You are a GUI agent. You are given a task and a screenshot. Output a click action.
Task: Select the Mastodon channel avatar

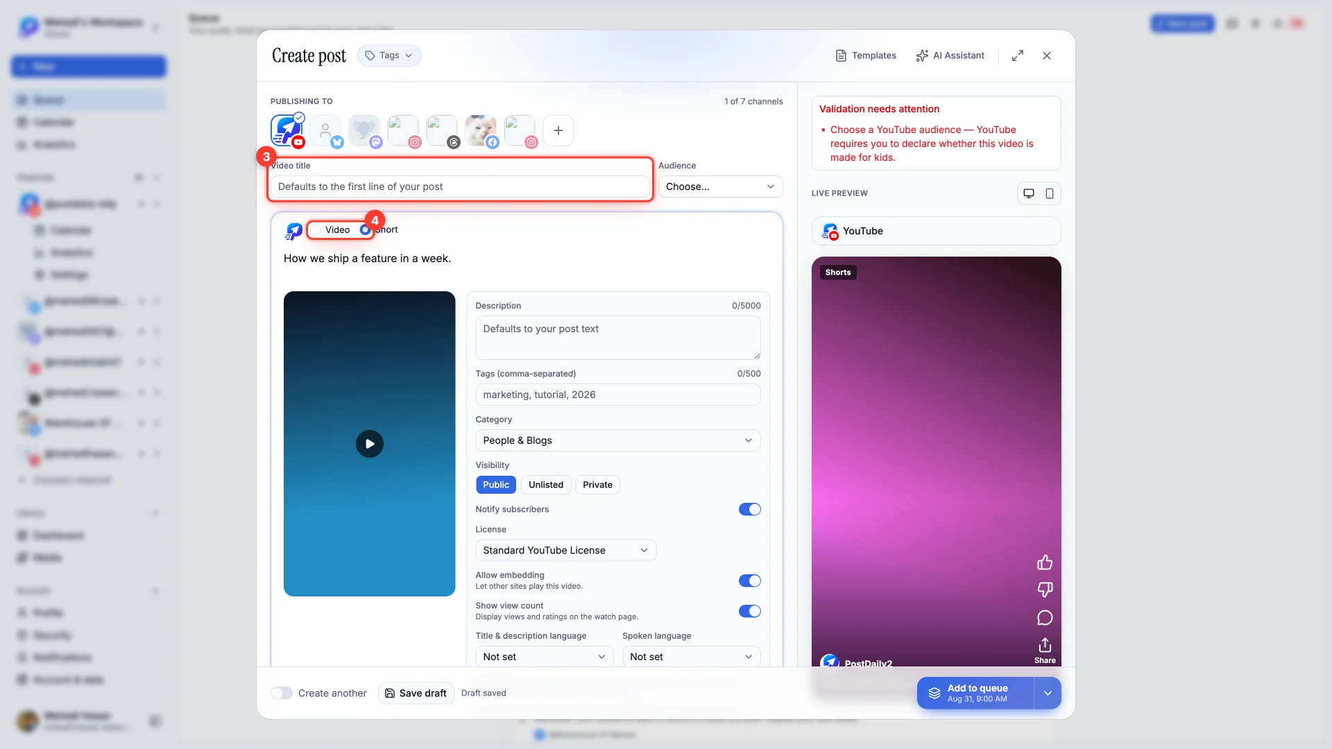(365, 130)
